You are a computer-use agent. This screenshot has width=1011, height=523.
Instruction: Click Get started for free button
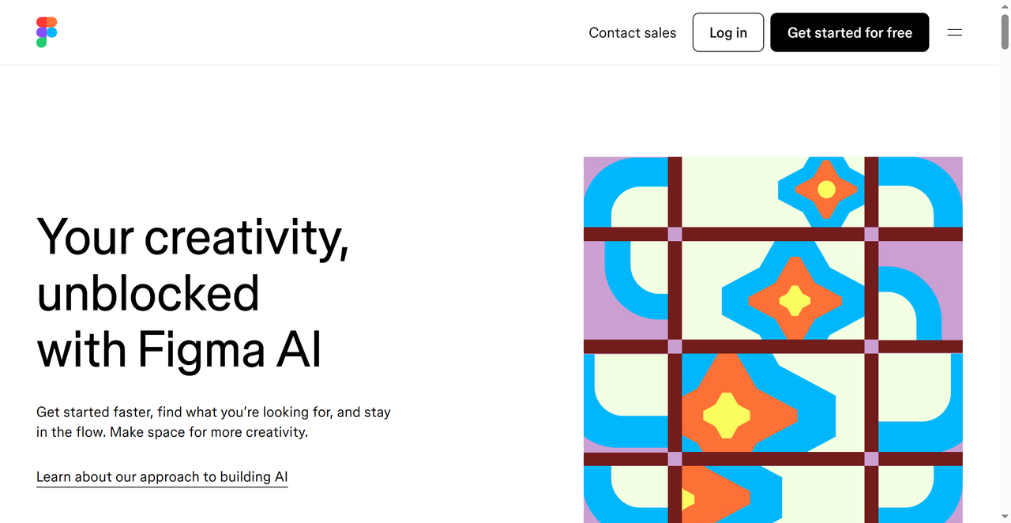(x=850, y=32)
